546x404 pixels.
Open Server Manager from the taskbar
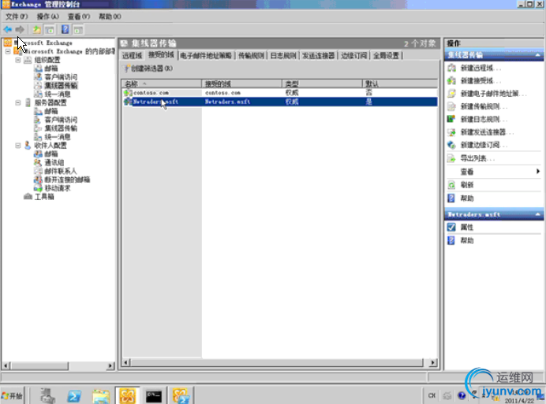coord(47,396)
